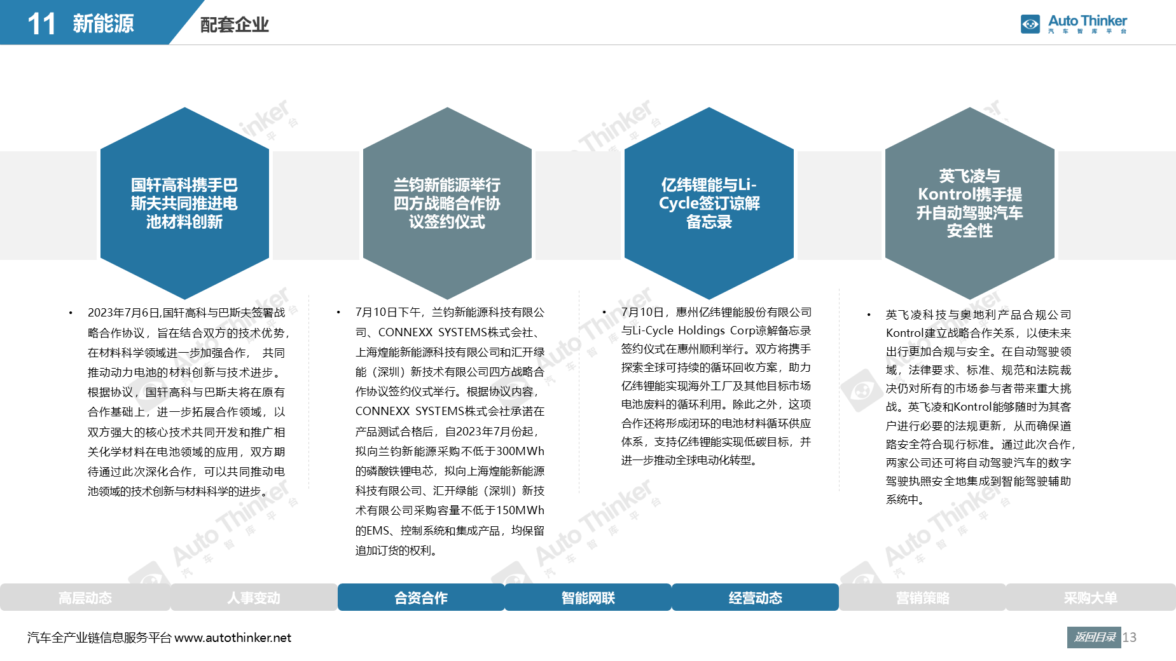Click the Auto Thinker brand name text

pos(1088,21)
